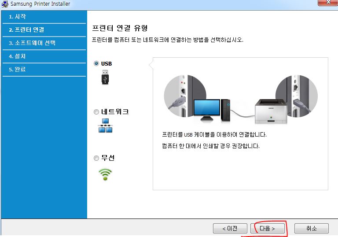Click the green wireless signal icon
338x237 pixels.
point(105,174)
